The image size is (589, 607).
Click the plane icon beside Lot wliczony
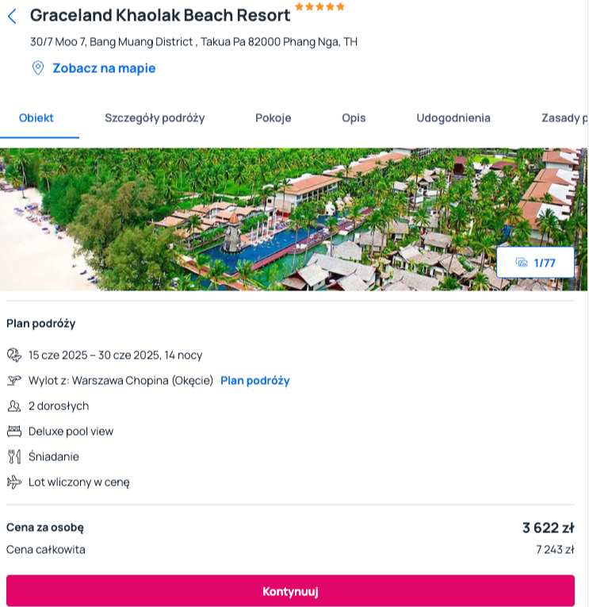(14, 482)
